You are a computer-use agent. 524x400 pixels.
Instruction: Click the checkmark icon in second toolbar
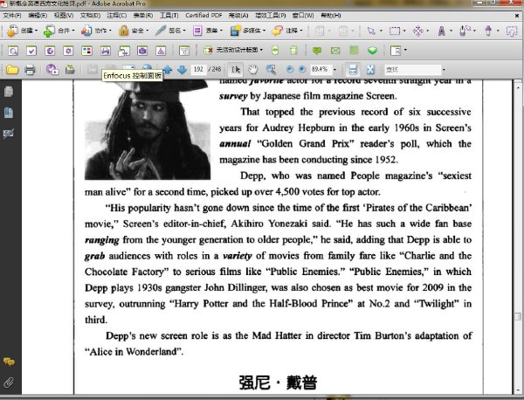pos(31,51)
